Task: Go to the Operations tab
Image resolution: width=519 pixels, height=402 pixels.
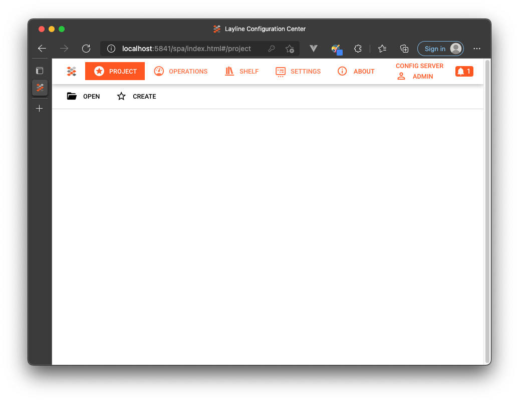Action: click(x=181, y=72)
